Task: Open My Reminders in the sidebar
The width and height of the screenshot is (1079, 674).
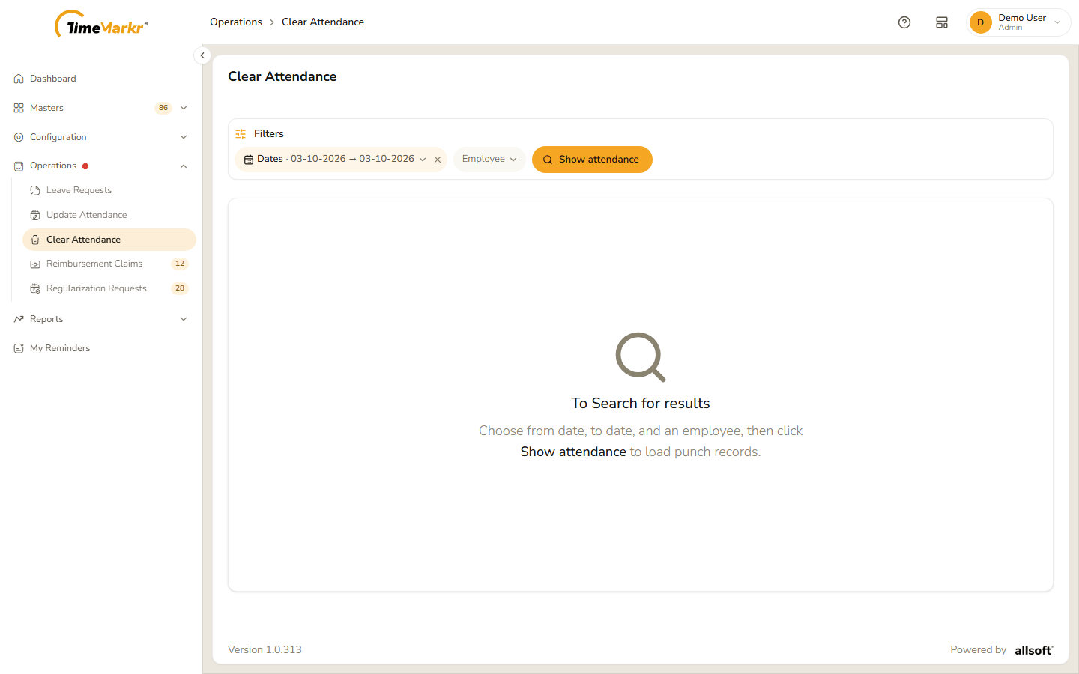Action: 101,348
